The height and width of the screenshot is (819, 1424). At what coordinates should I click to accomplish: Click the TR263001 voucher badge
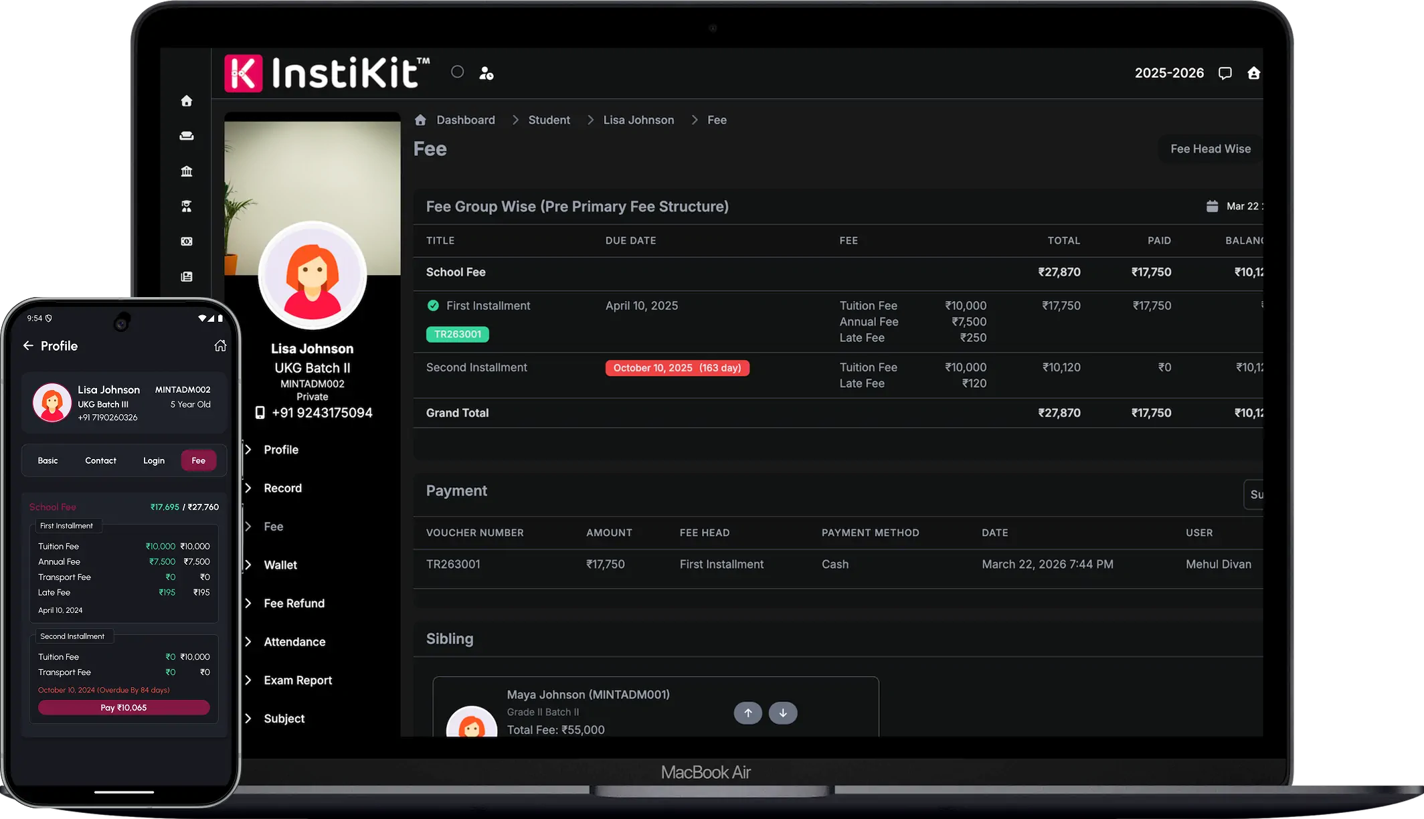tap(457, 334)
